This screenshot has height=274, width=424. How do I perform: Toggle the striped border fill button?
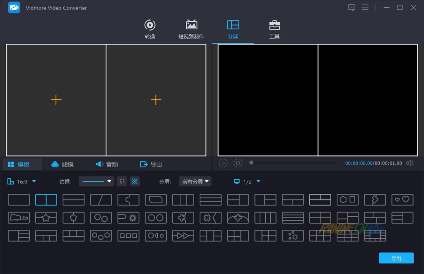click(x=135, y=181)
